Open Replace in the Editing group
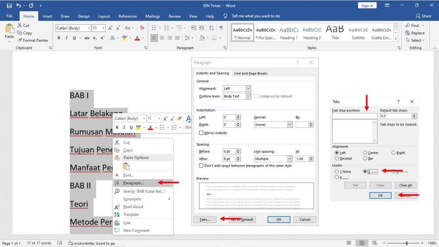Viewport: 439px width, 247px height. pyautogui.click(x=415, y=33)
